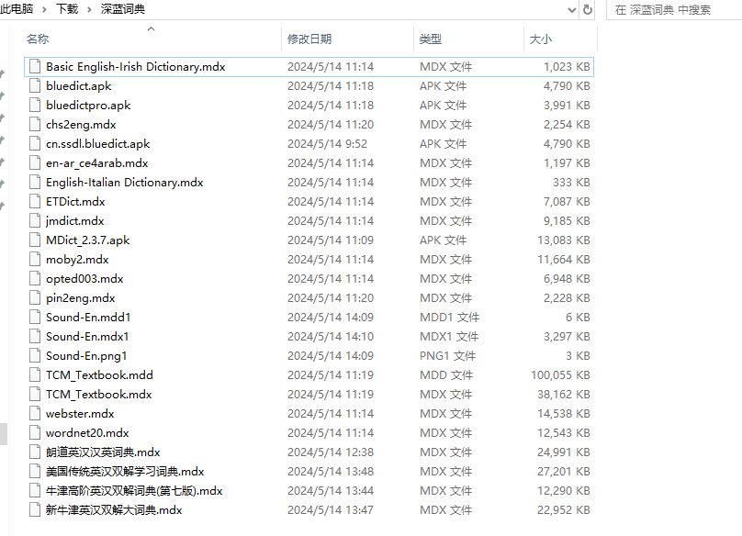Select the file name English-Italian Dictionary.mdx

125,183
